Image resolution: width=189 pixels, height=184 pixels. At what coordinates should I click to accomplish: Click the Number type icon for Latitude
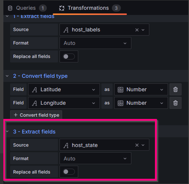click(x=121, y=90)
